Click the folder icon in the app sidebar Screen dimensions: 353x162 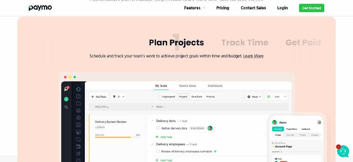78,103
